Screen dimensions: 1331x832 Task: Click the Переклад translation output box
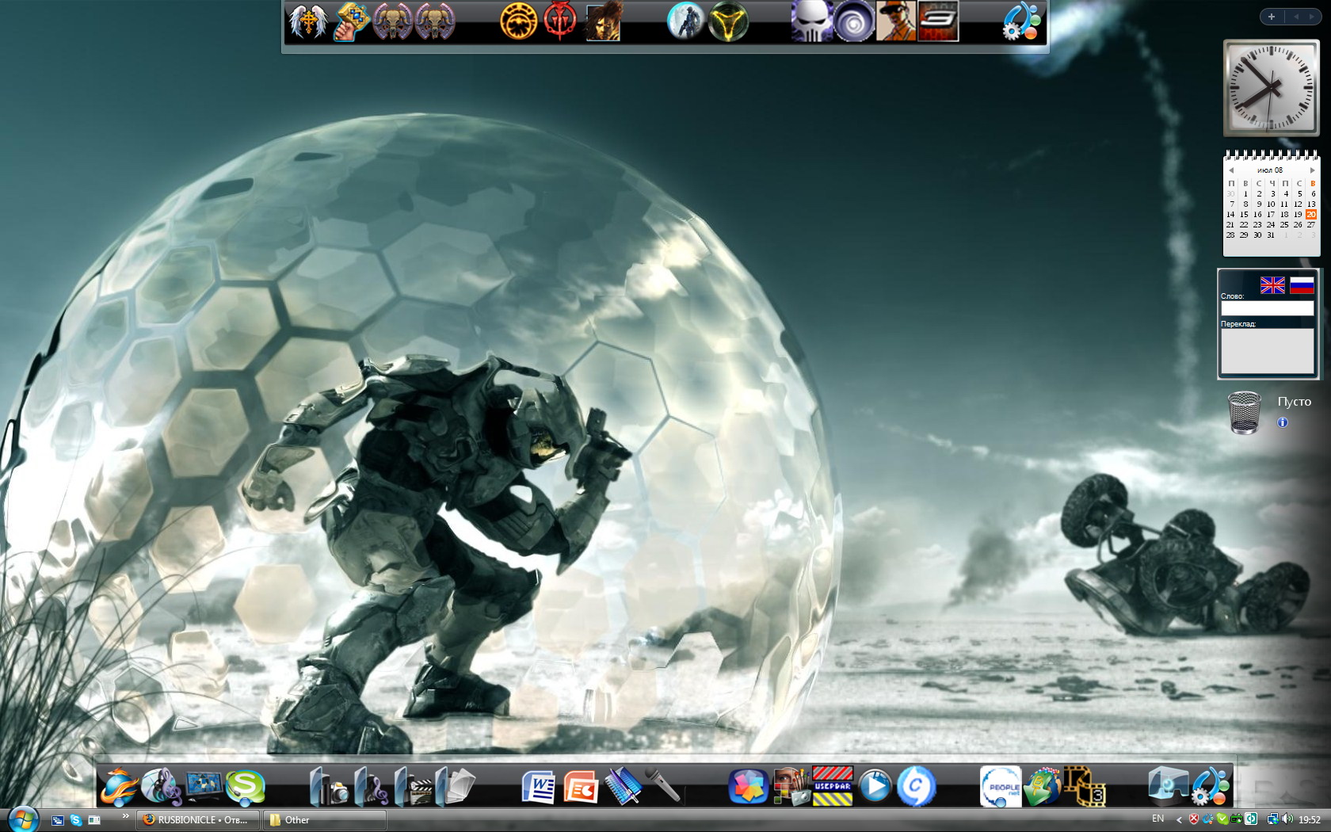[1267, 350]
